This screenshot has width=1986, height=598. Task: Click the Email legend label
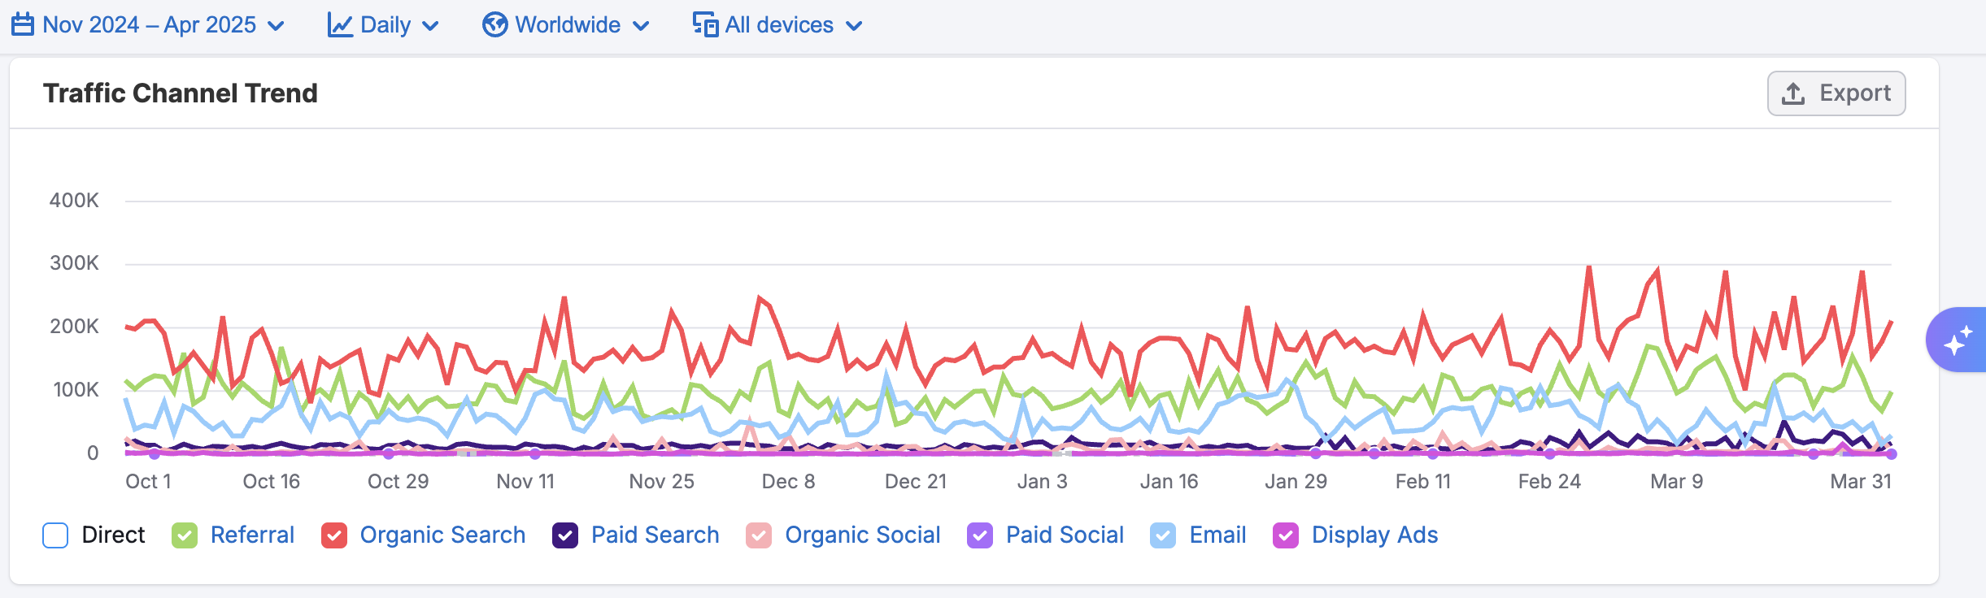pos(1217,535)
